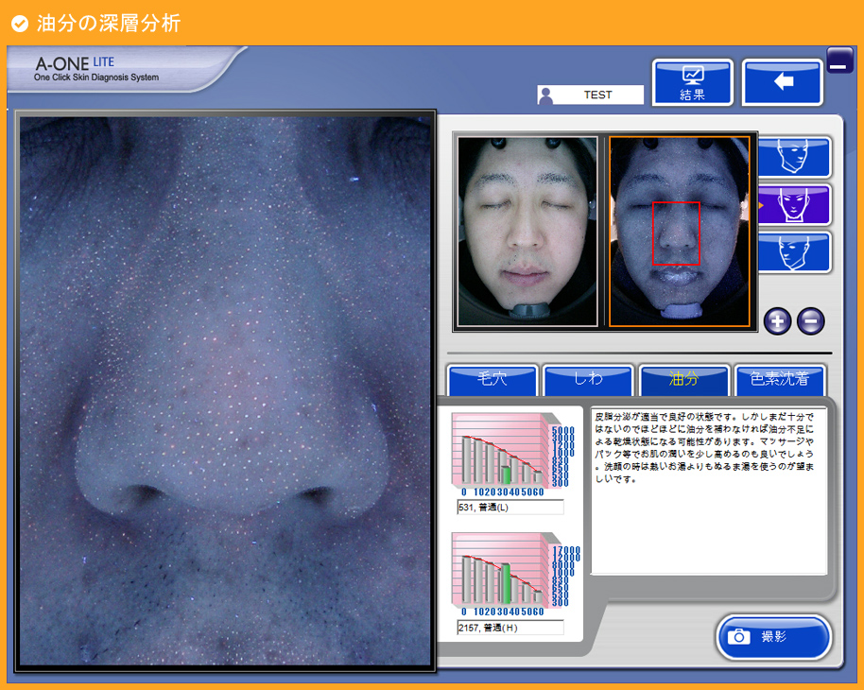Image resolution: width=864 pixels, height=690 pixels.
Task: Select the normal-light face thumbnail
Action: coord(527,232)
